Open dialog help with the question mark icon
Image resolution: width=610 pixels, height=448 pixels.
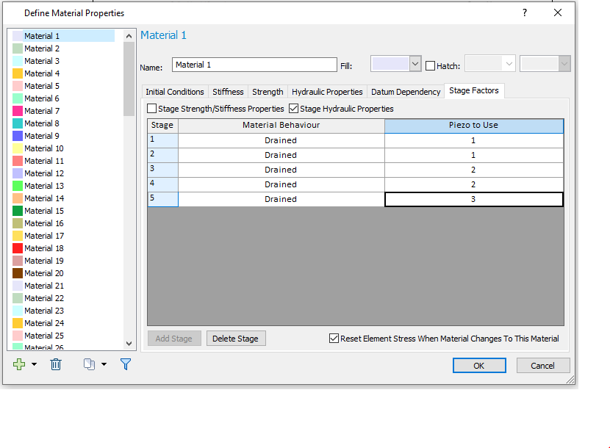[x=524, y=12]
